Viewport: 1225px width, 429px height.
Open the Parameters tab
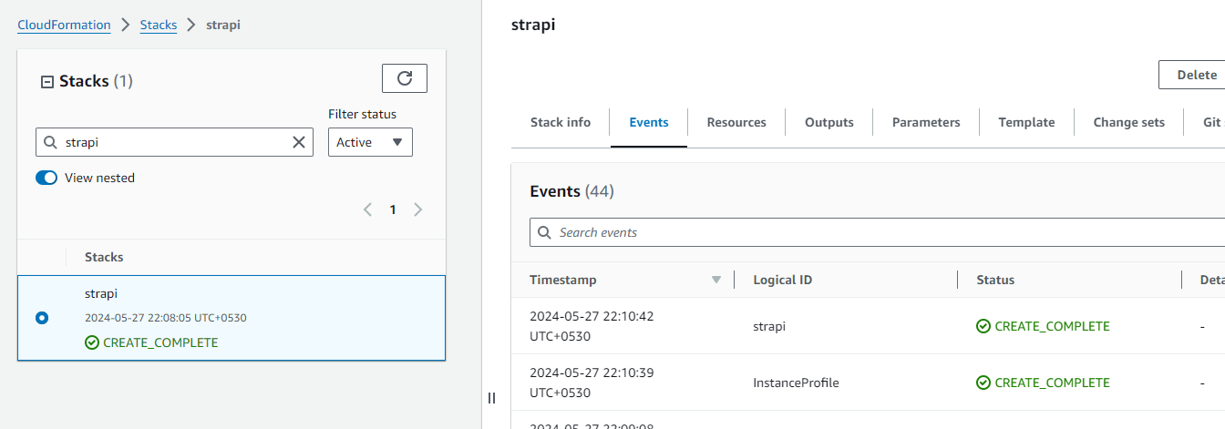(x=926, y=122)
